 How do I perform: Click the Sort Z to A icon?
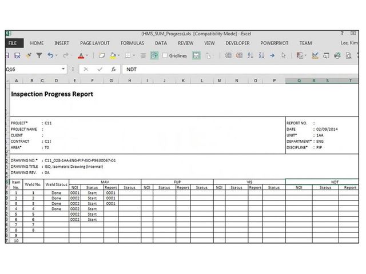260,55
